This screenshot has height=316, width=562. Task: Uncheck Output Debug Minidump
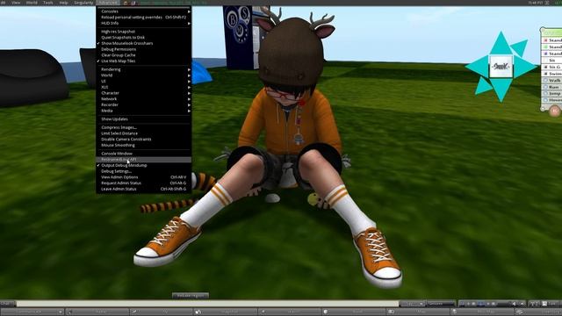[x=143, y=165]
